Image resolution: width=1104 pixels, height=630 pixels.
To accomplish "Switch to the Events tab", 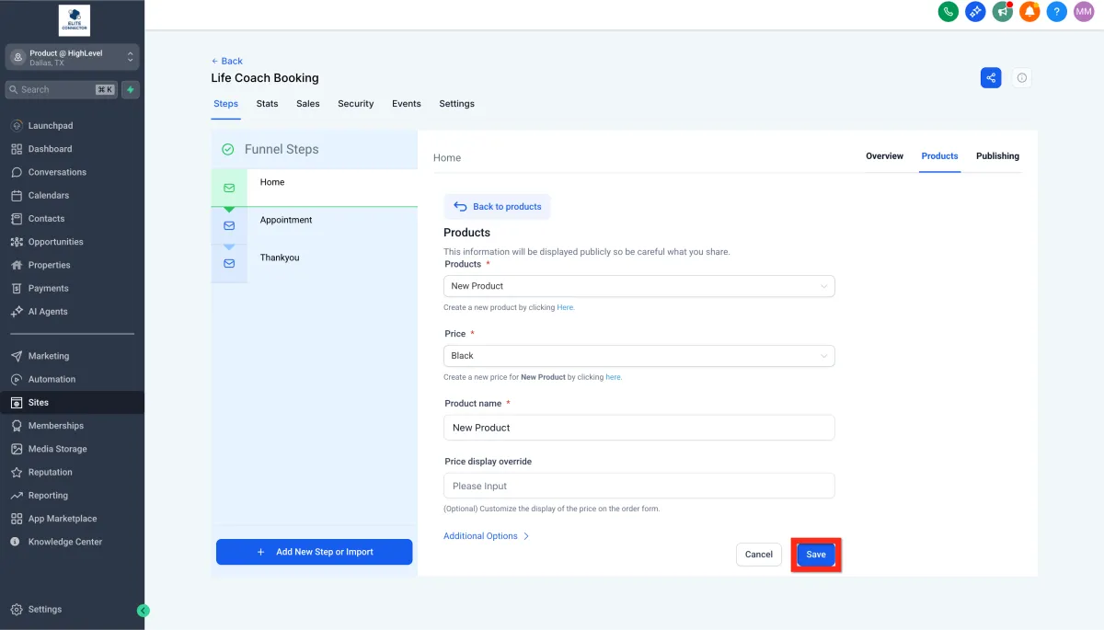I will pyautogui.click(x=407, y=104).
